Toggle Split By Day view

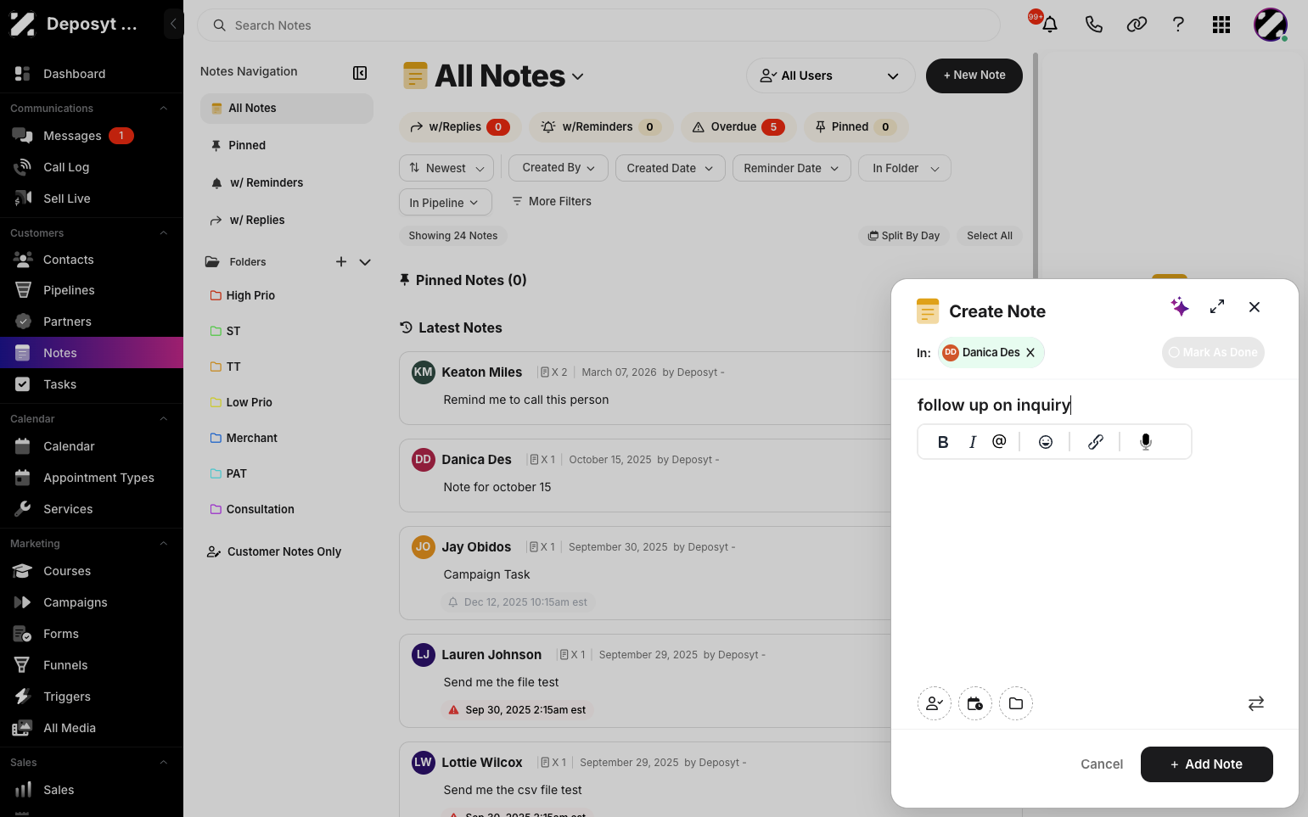[x=903, y=236]
